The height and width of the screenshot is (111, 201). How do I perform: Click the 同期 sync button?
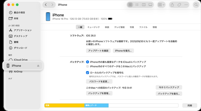(x=190, y=105)
